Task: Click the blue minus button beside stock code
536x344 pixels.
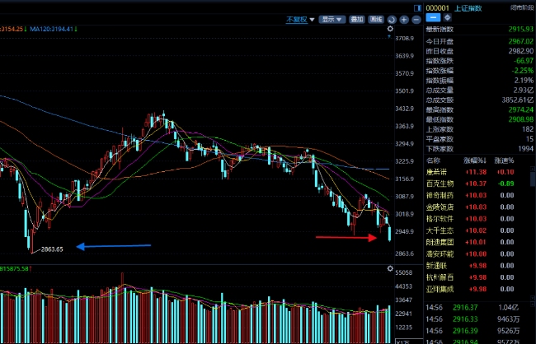Action: pyautogui.click(x=434, y=19)
